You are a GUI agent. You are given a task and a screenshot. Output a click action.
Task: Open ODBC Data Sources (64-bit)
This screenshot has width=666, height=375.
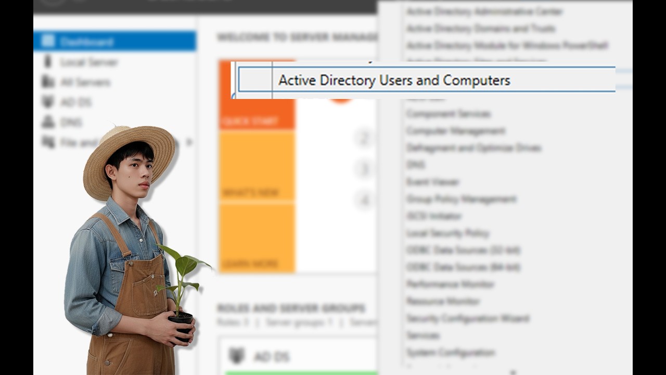click(463, 267)
